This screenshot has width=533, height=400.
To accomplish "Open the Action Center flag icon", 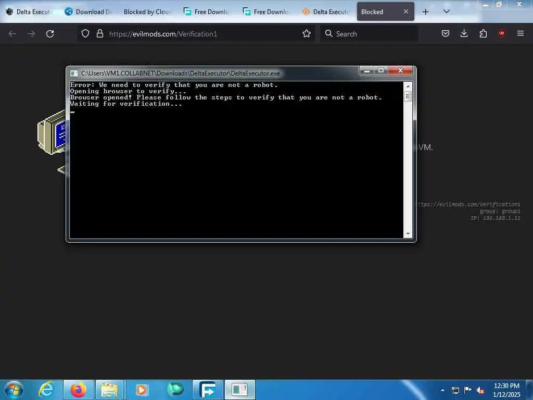I will tap(468, 390).
